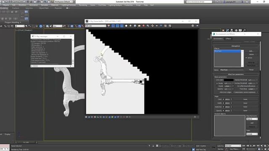The height and width of the screenshot is (151, 269).
Task: Click the folder load image icon in frame buffer
Action: tap(139, 26)
